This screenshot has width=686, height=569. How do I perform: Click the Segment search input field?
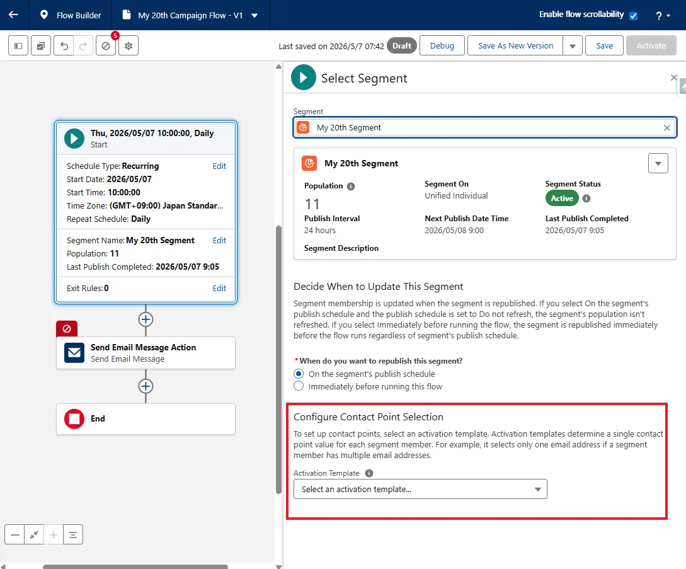click(x=485, y=128)
